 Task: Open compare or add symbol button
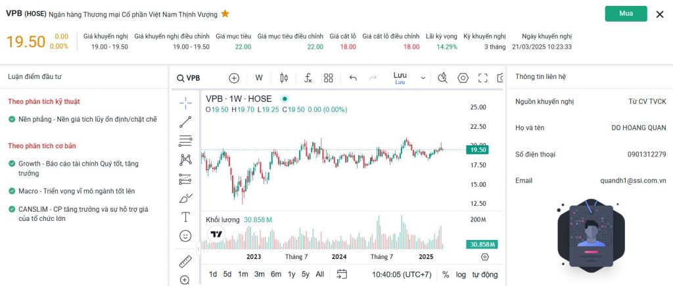click(234, 78)
